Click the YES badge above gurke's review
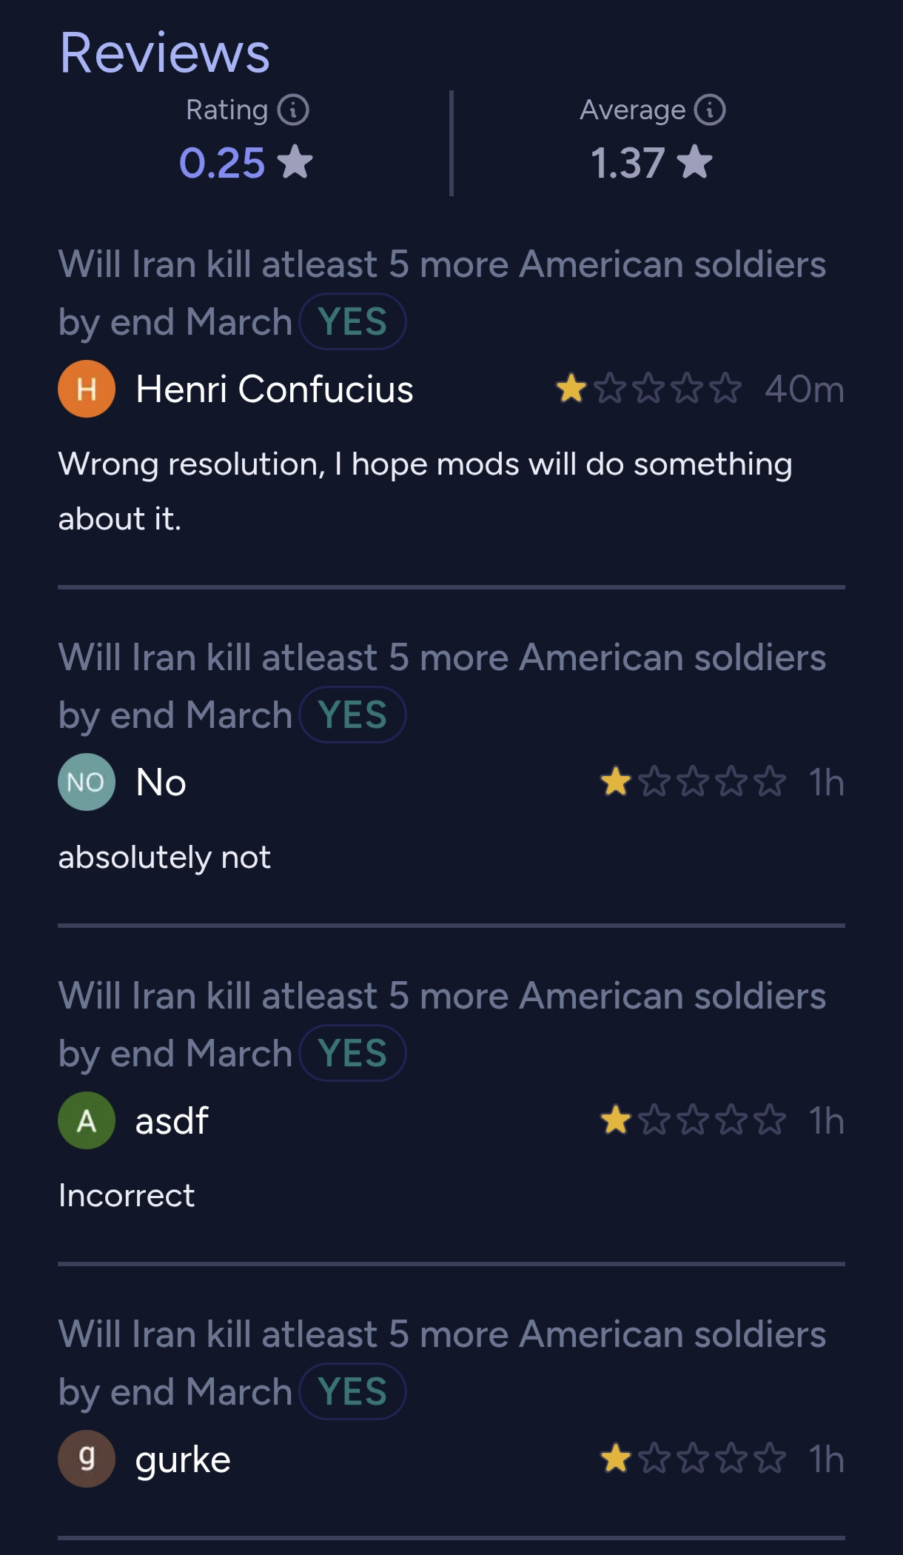The height and width of the screenshot is (1555, 903). 352,1391
